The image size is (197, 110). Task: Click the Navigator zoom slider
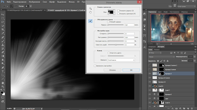coord(171,44)
